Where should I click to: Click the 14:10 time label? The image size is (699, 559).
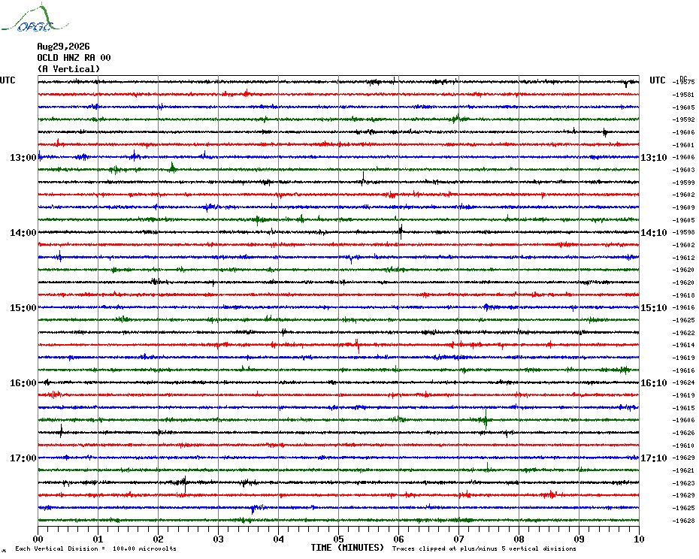click(x=654, y=233)
